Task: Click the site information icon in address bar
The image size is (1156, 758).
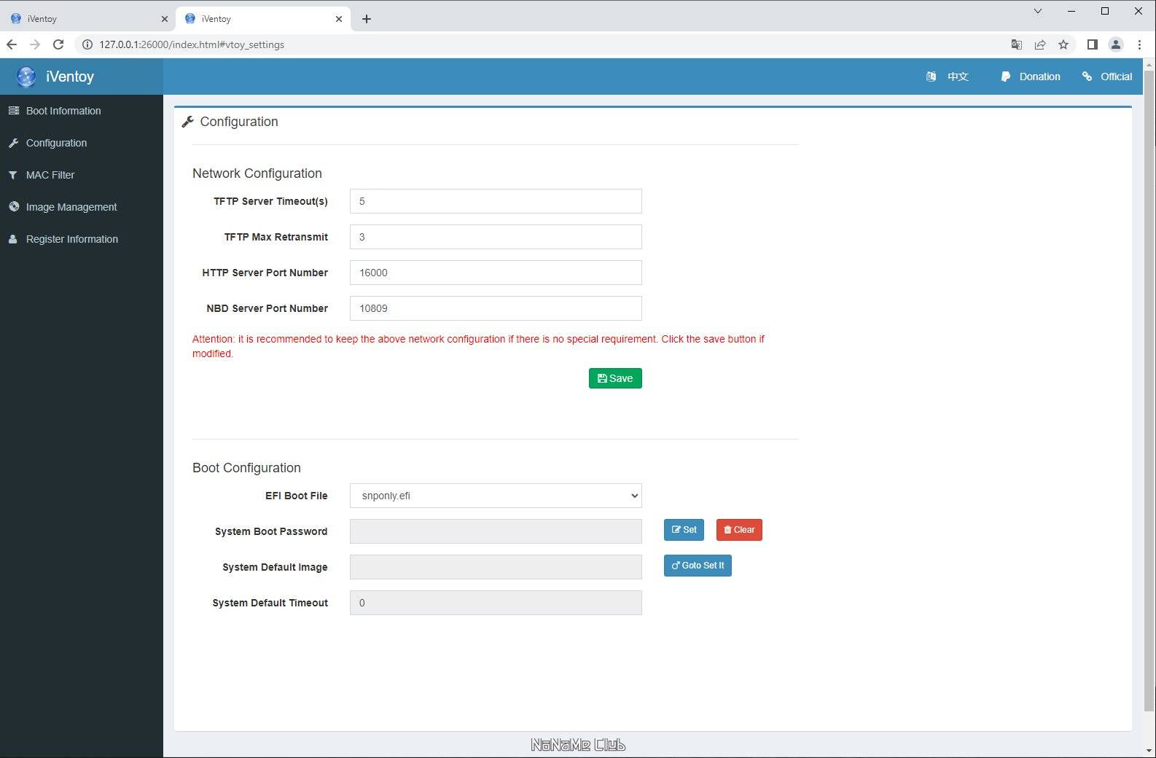Action: tap(87, 44)
